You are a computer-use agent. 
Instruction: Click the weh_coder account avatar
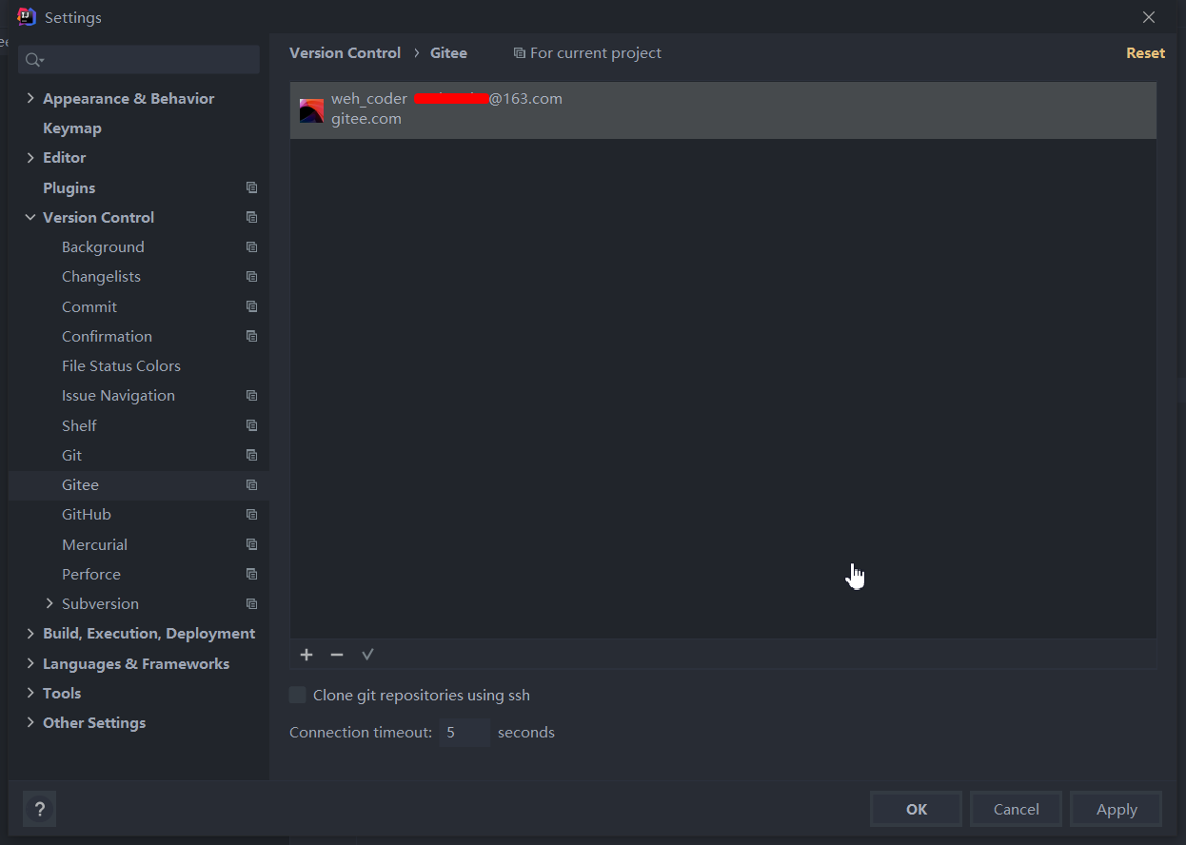pos(311,111)
